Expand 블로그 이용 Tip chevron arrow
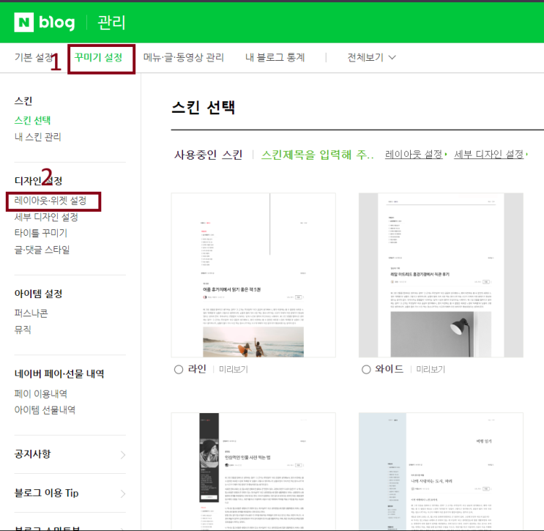The height and width of the screenshot is (531, 544). [123, 494]
